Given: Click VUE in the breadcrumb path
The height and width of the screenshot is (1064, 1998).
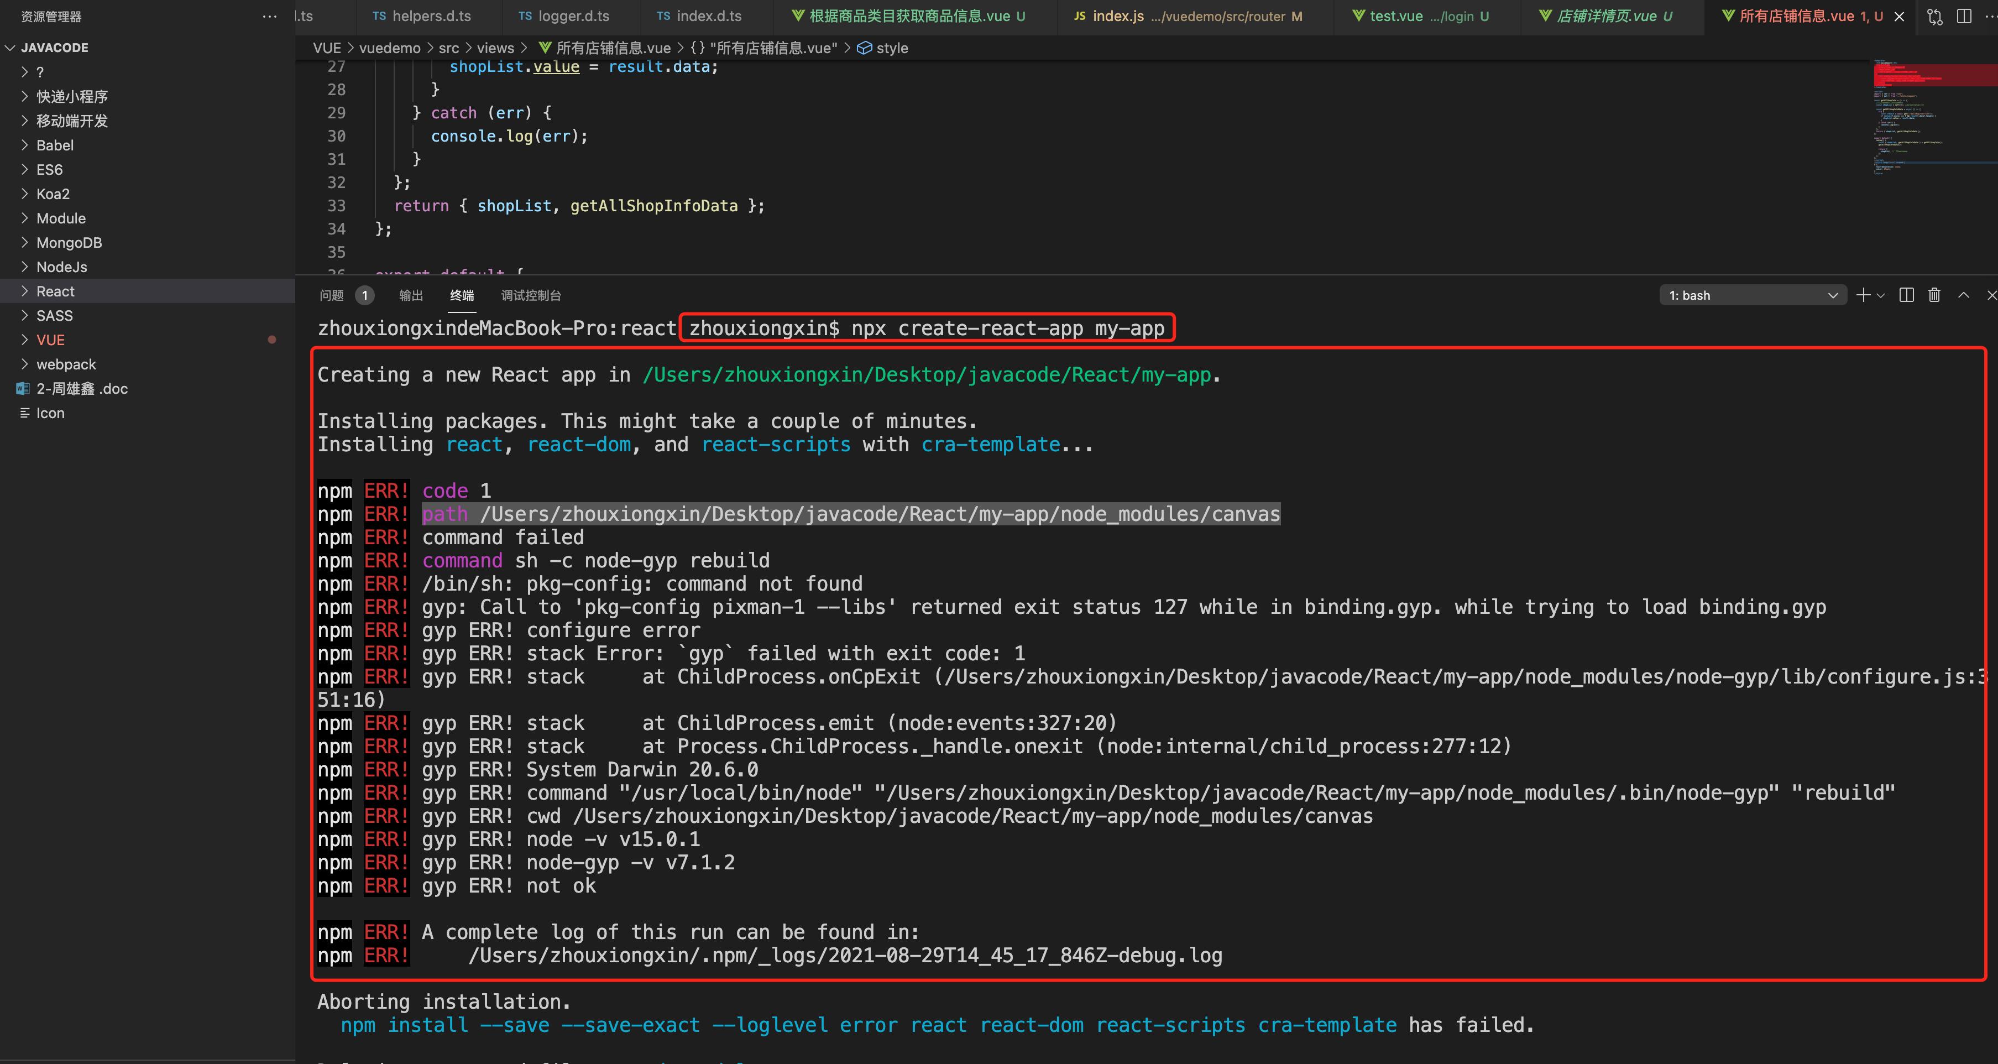Looking at the screenshot, I should point(327,48).
